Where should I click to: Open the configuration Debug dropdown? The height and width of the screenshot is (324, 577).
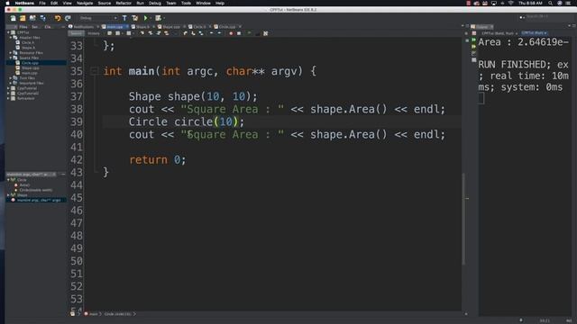98,18
